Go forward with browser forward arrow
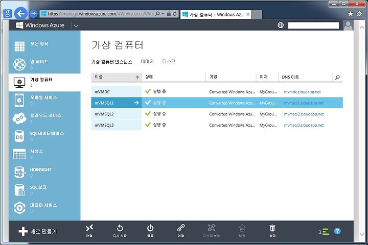The width and height of the screenshot is (368, 245). (33, 14)
